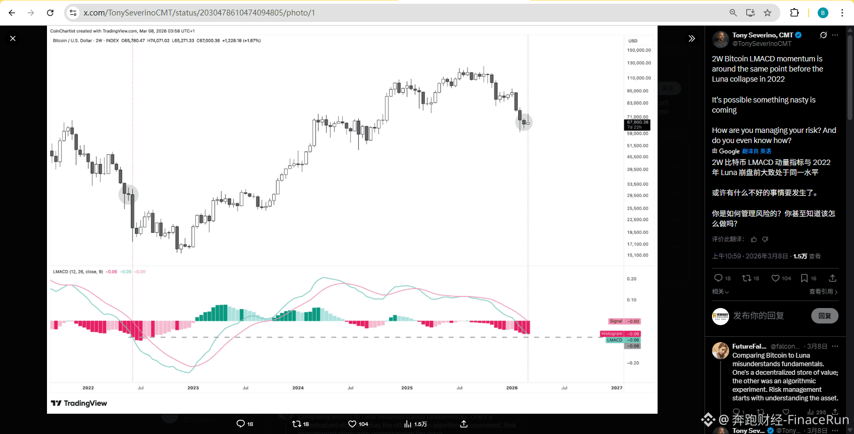Open the Tony Severino, CMT display name
This screenshot has width=854, height=434.
(x=763, y=35)
